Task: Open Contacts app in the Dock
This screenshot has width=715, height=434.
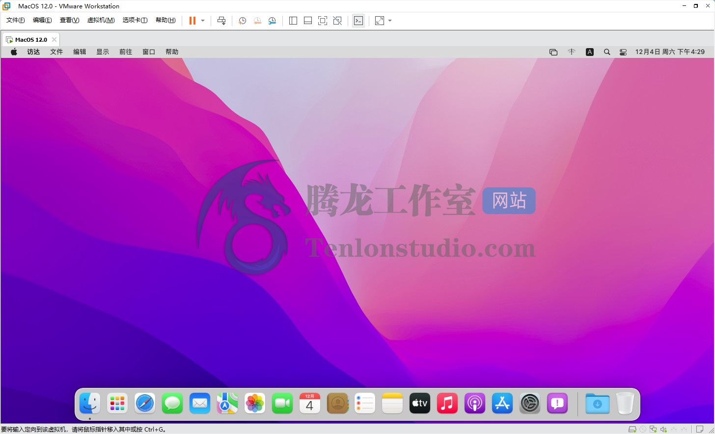Action: (x=337, y=404)
